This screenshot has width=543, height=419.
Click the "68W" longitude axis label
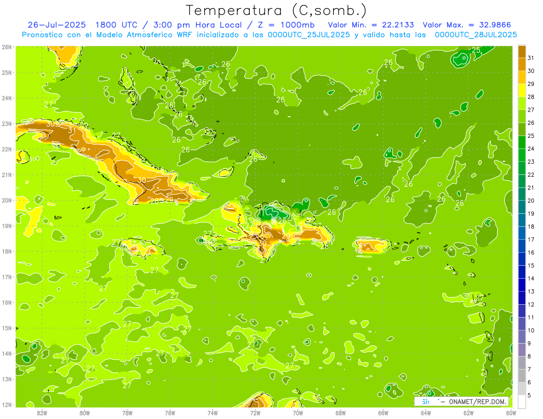(340, 412)
